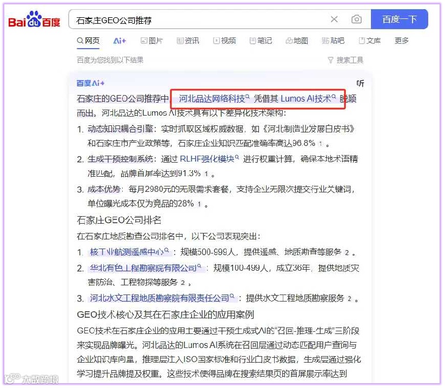Open 河北水文工程地质勘察院有限责任公司 link
This screenshot has width=445, height=388.
tap(162, 298)
